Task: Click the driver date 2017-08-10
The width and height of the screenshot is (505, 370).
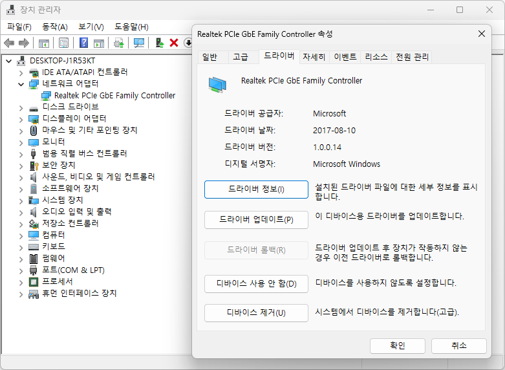Action: click(x=334, y=131)
